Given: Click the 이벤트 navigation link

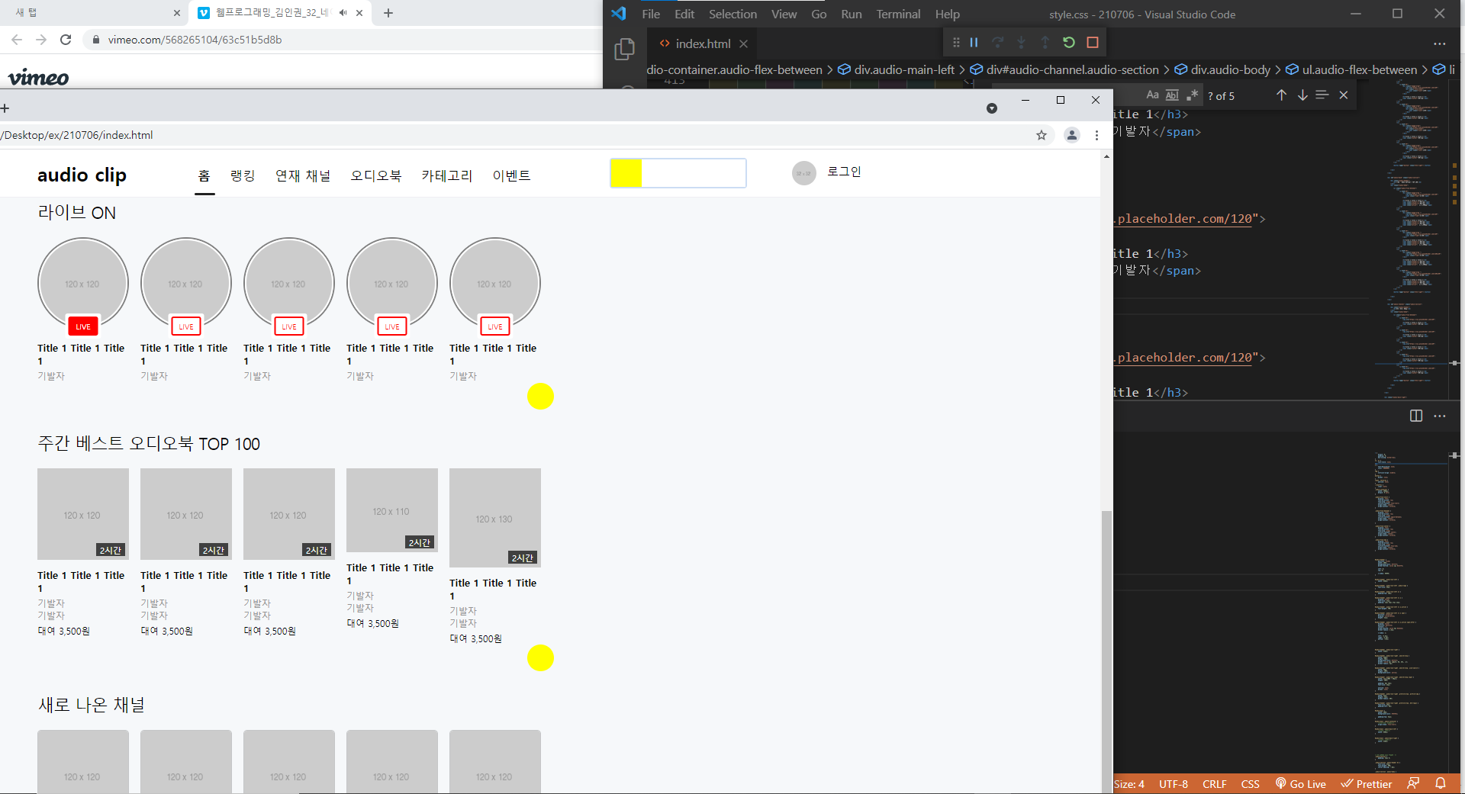Looking at the screenshot, I should pyautogui.click(x=511, y=175).
